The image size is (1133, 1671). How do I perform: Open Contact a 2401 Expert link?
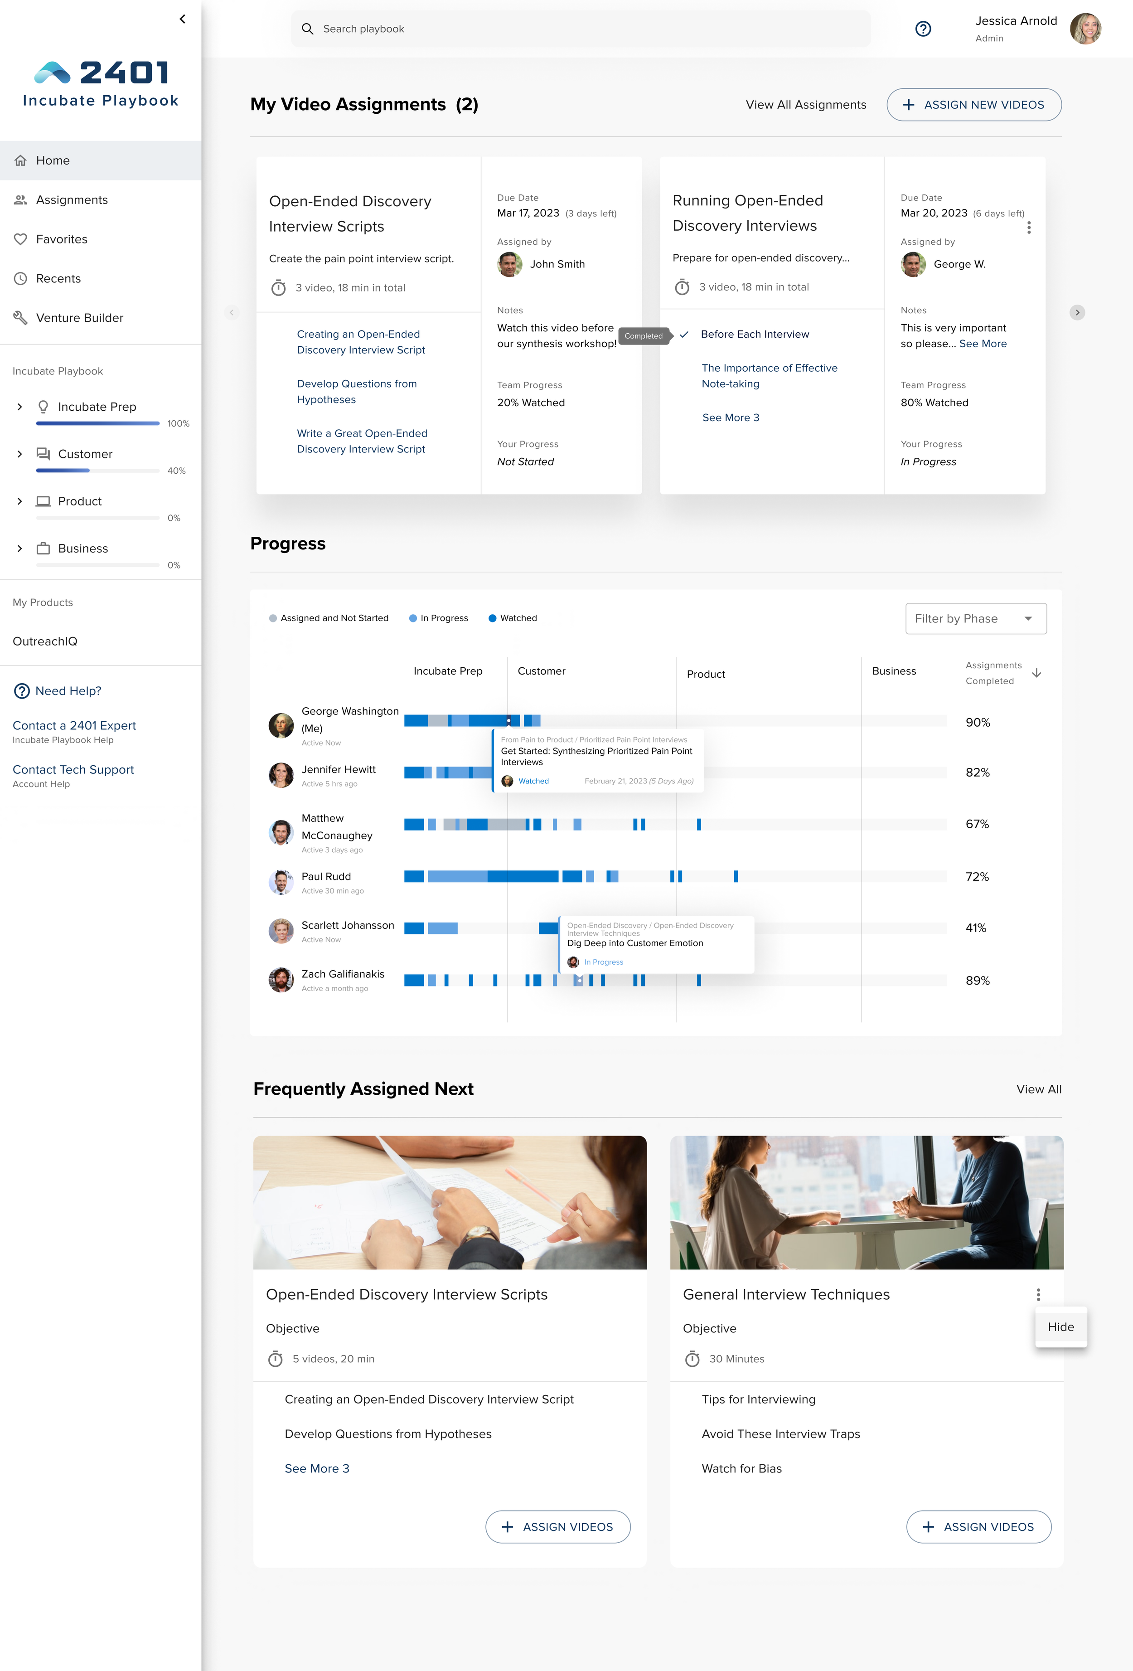(74, 725)
